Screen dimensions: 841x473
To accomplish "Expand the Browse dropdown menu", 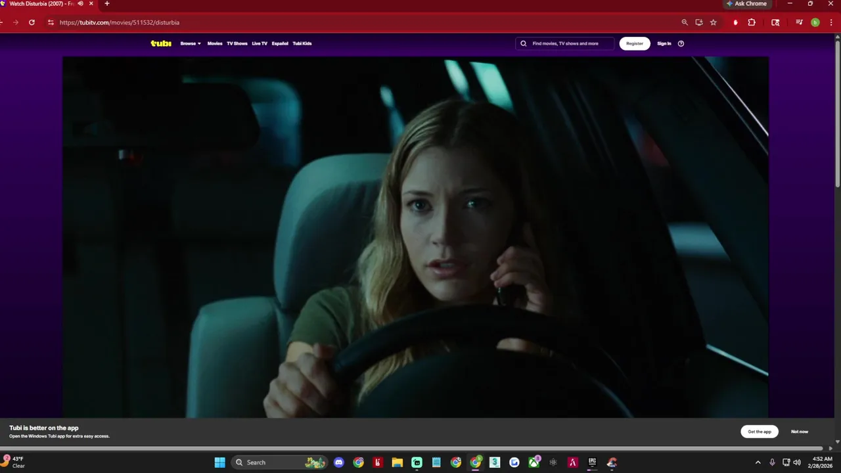I will (191, 43).
